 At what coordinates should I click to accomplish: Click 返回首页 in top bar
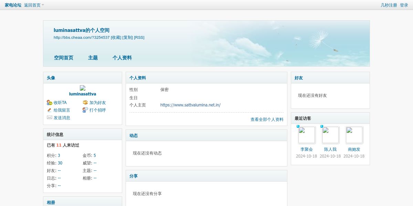(x=32, y=5)
